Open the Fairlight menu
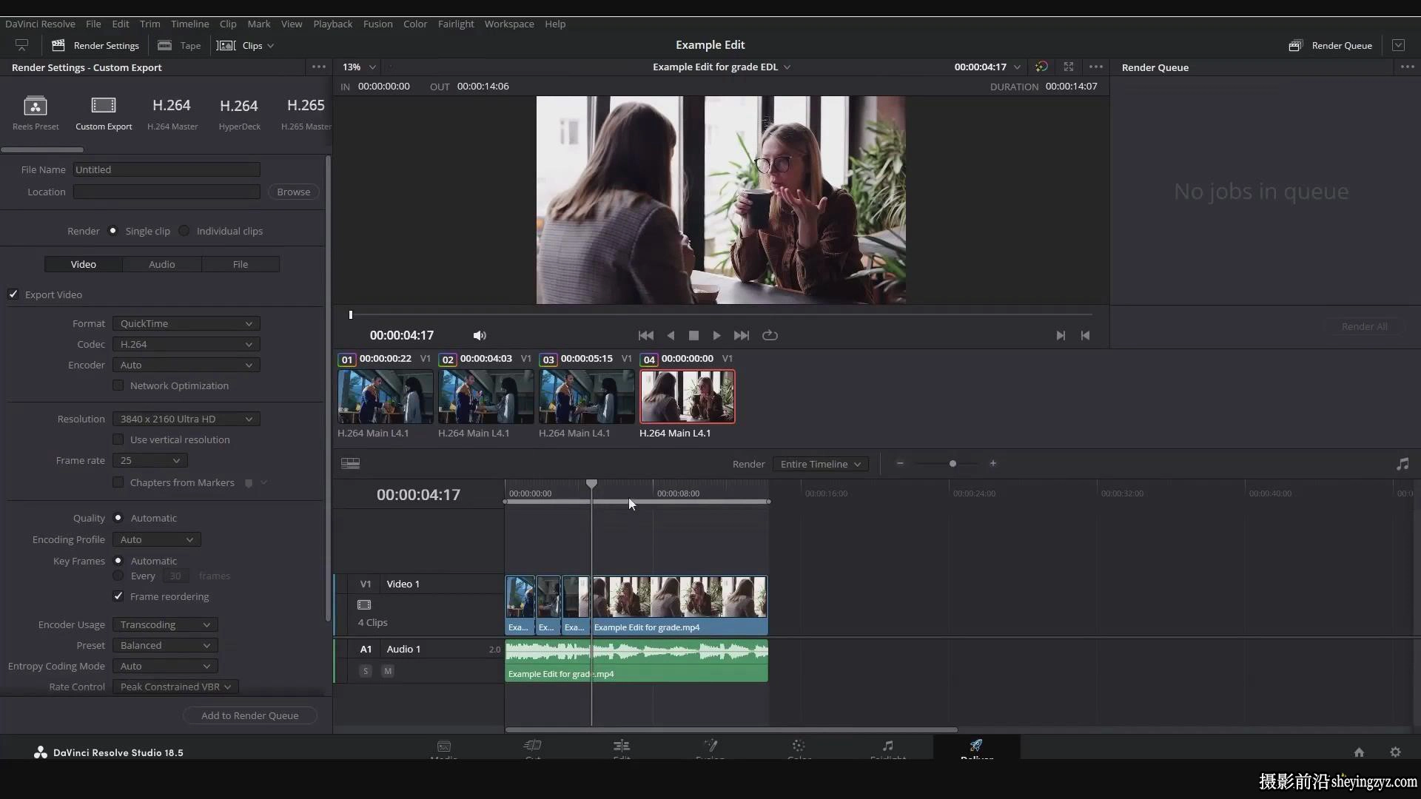This screenshot has width=1421, height=799. click(456, 24)
